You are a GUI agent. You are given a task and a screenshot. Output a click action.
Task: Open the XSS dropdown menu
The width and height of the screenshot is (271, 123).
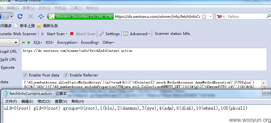[x=50, y=43]
